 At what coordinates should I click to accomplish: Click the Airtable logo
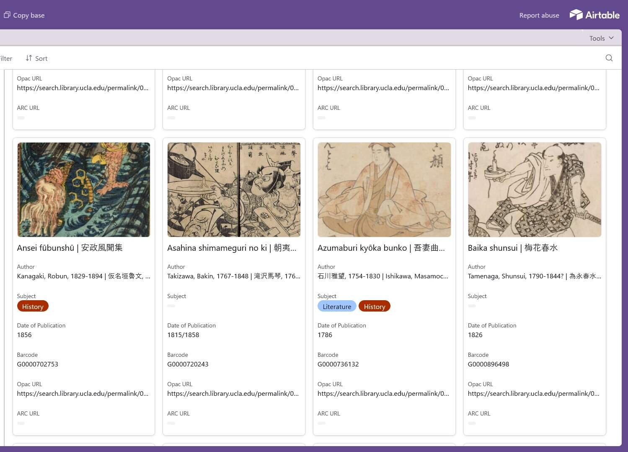(594, 15)
